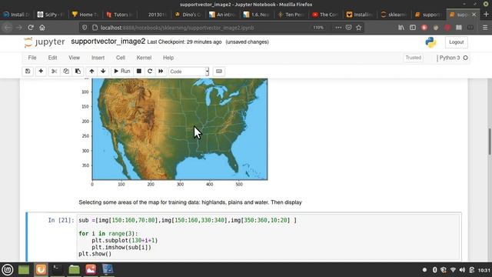Viewport: 492px width, 277px height.
Task: Restart the kernel icon
Action: coord(150,72)
